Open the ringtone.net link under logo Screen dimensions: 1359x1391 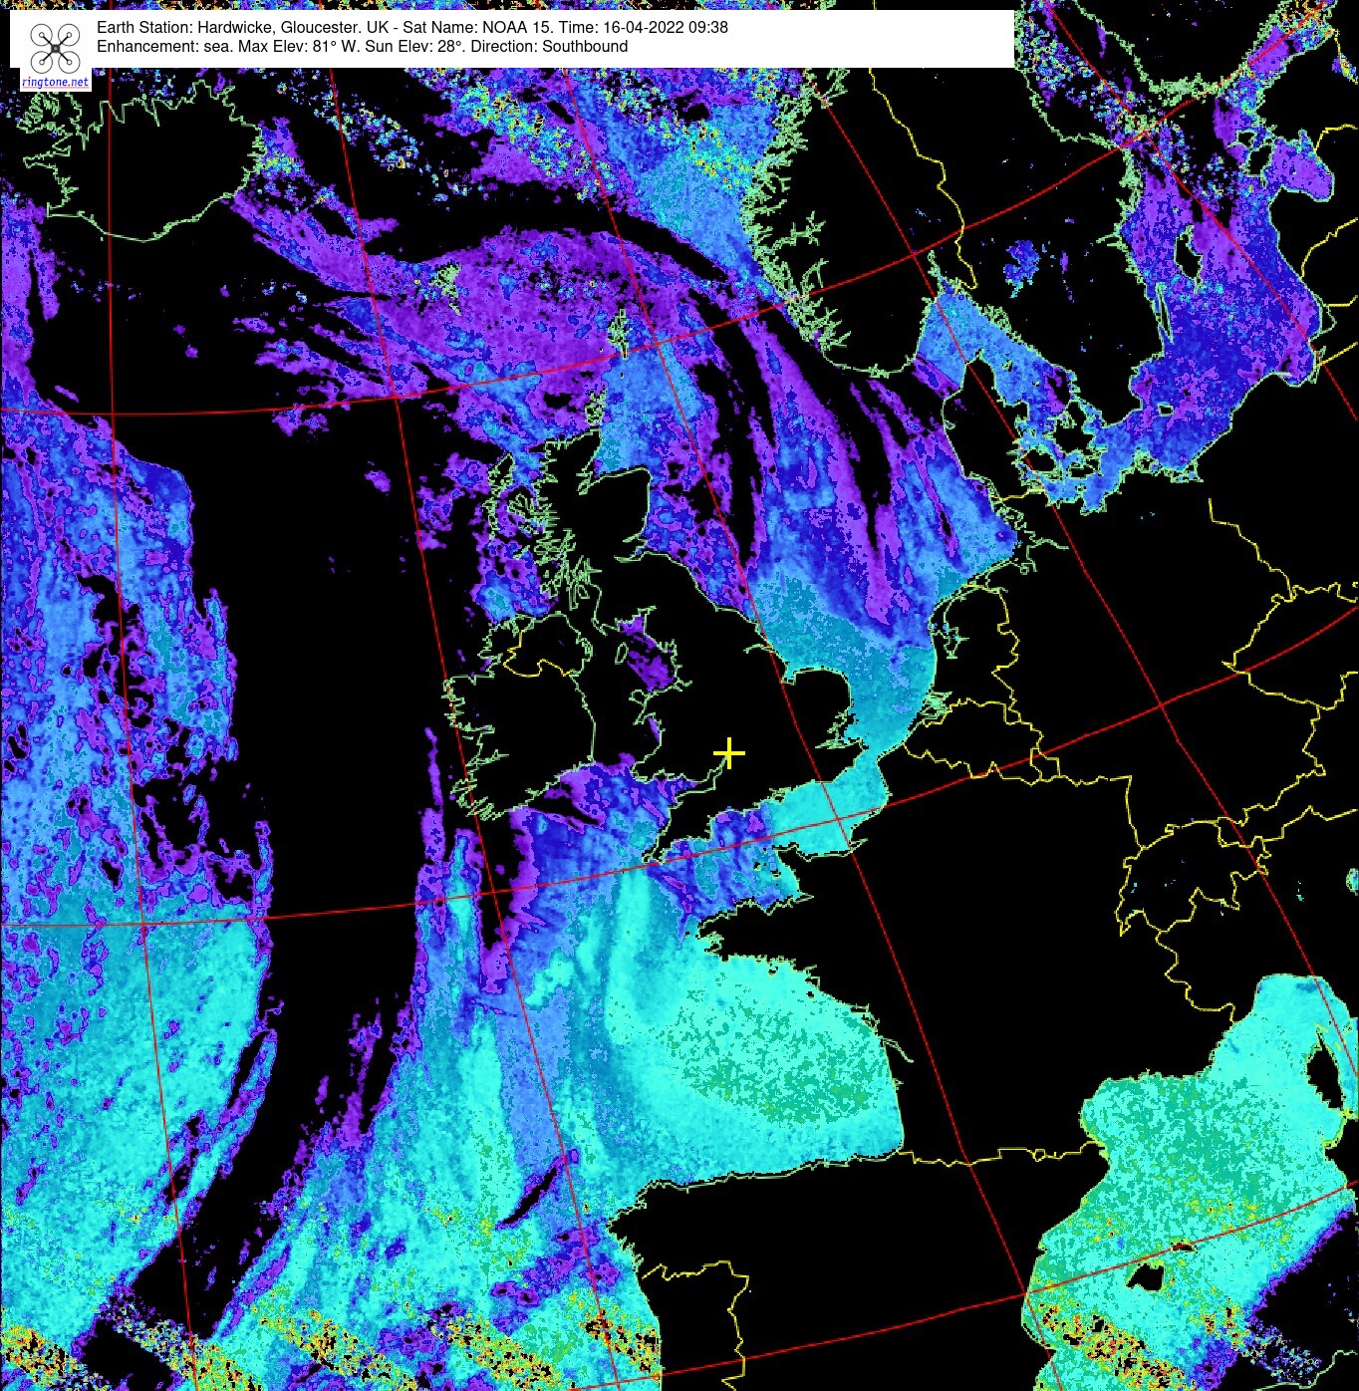pos(55,82)
